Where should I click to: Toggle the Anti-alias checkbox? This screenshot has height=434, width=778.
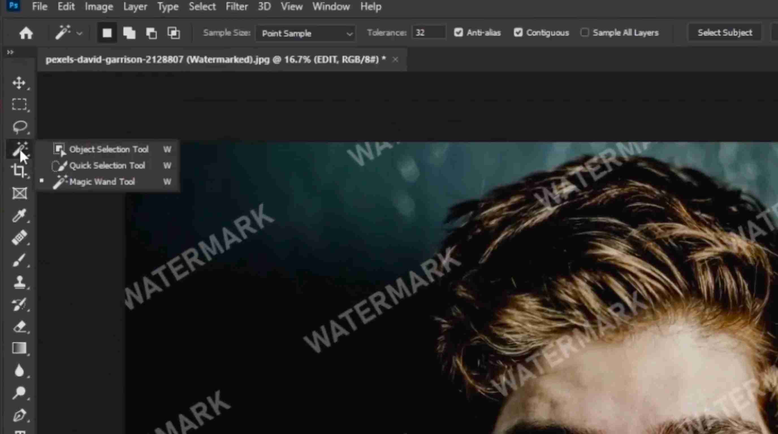[x=459, y=32]
